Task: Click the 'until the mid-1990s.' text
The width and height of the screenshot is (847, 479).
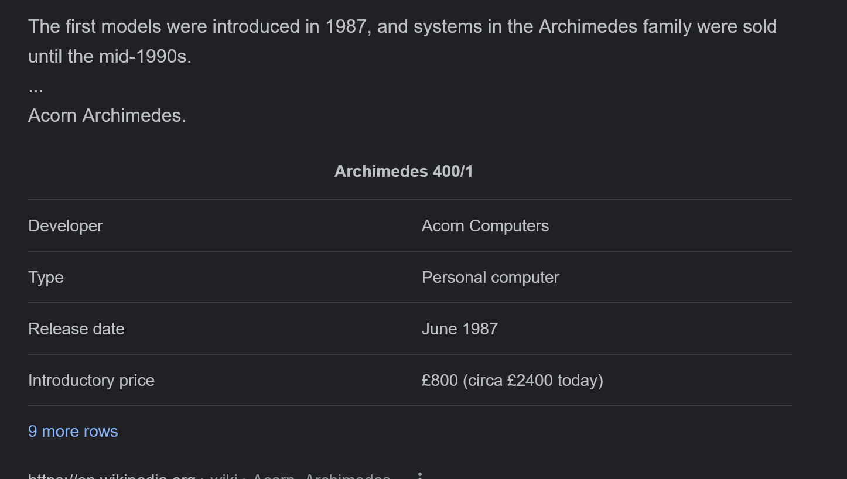Action: point(110,57)
